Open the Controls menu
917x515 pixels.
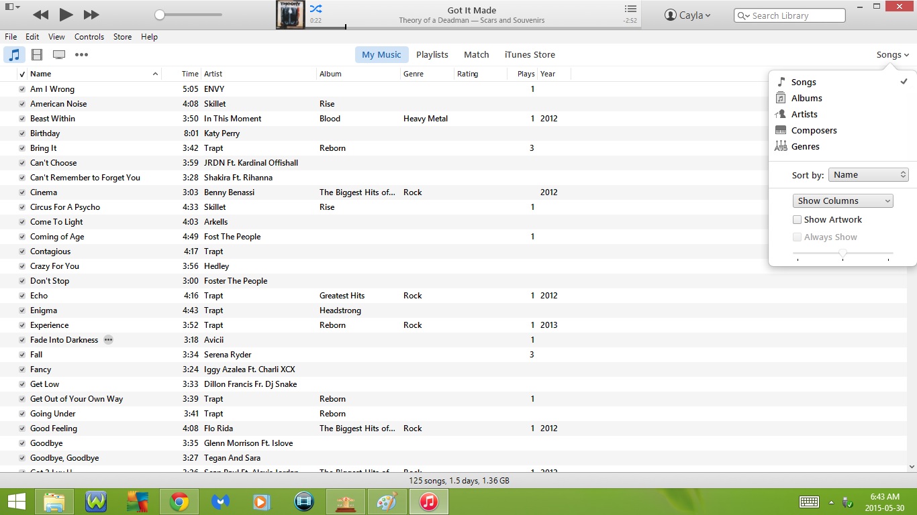coord(89,37)
